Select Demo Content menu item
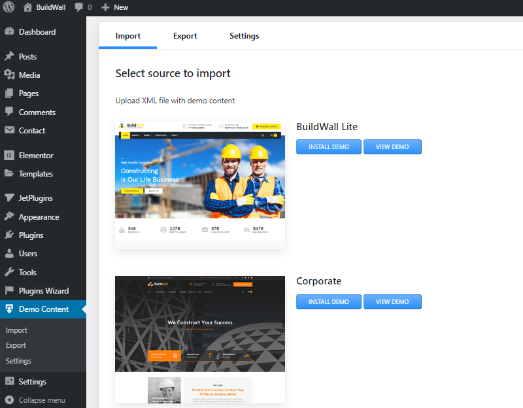Image resolution: width=523 pixels, height=408 pixels. (x=43, y=309)
